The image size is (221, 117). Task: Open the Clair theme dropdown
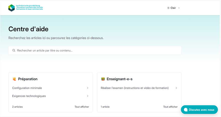click(173, 8)
